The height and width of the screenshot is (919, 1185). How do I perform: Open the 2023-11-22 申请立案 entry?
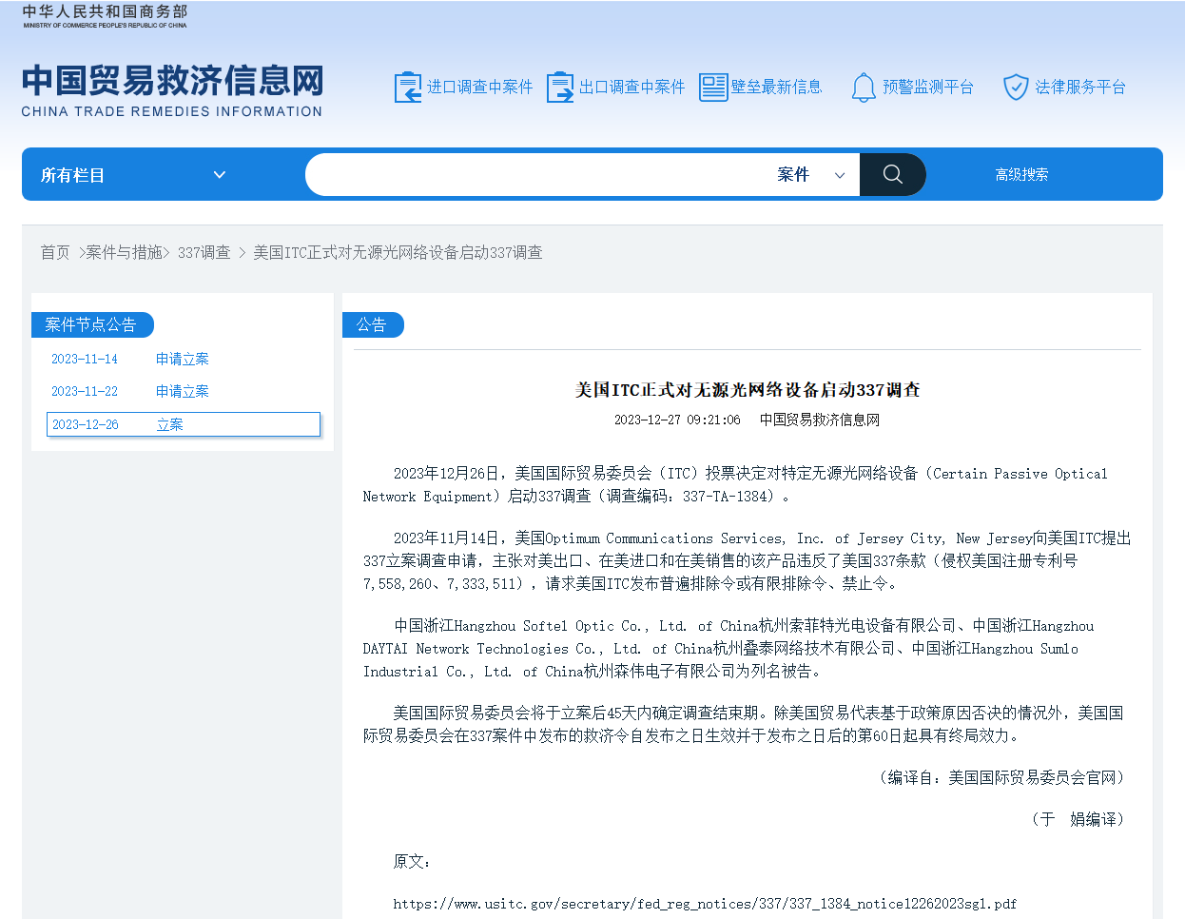(183, 391)
